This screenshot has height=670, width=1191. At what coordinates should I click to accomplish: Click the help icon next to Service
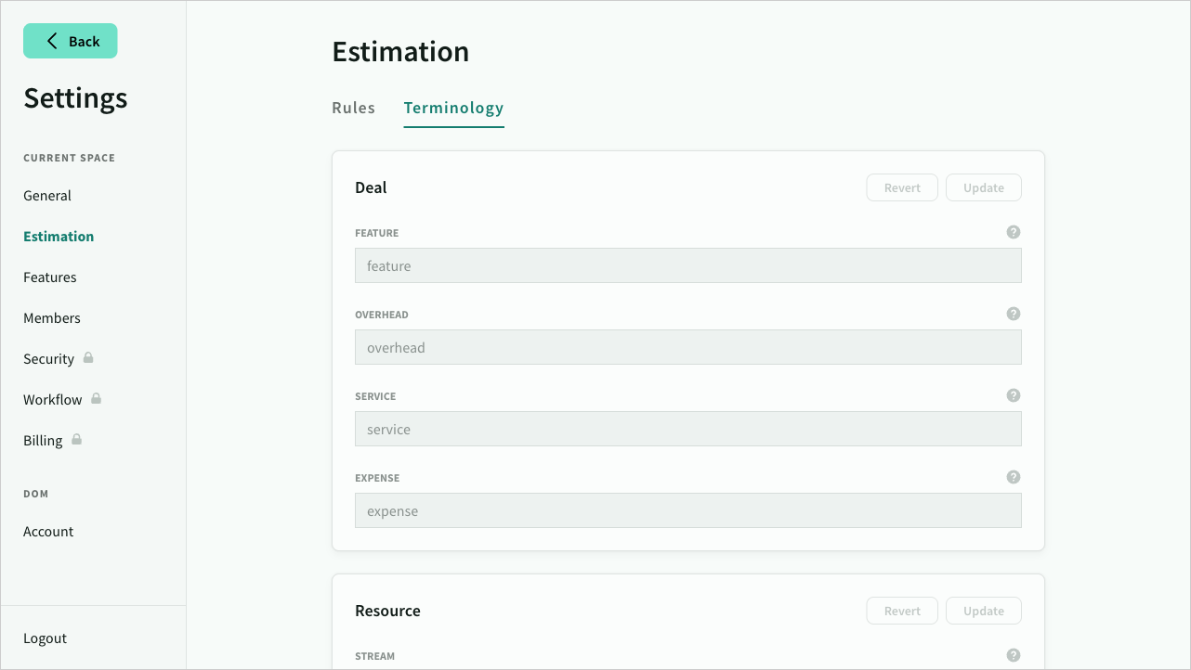pyautogui.click(x=1014, y=395)
